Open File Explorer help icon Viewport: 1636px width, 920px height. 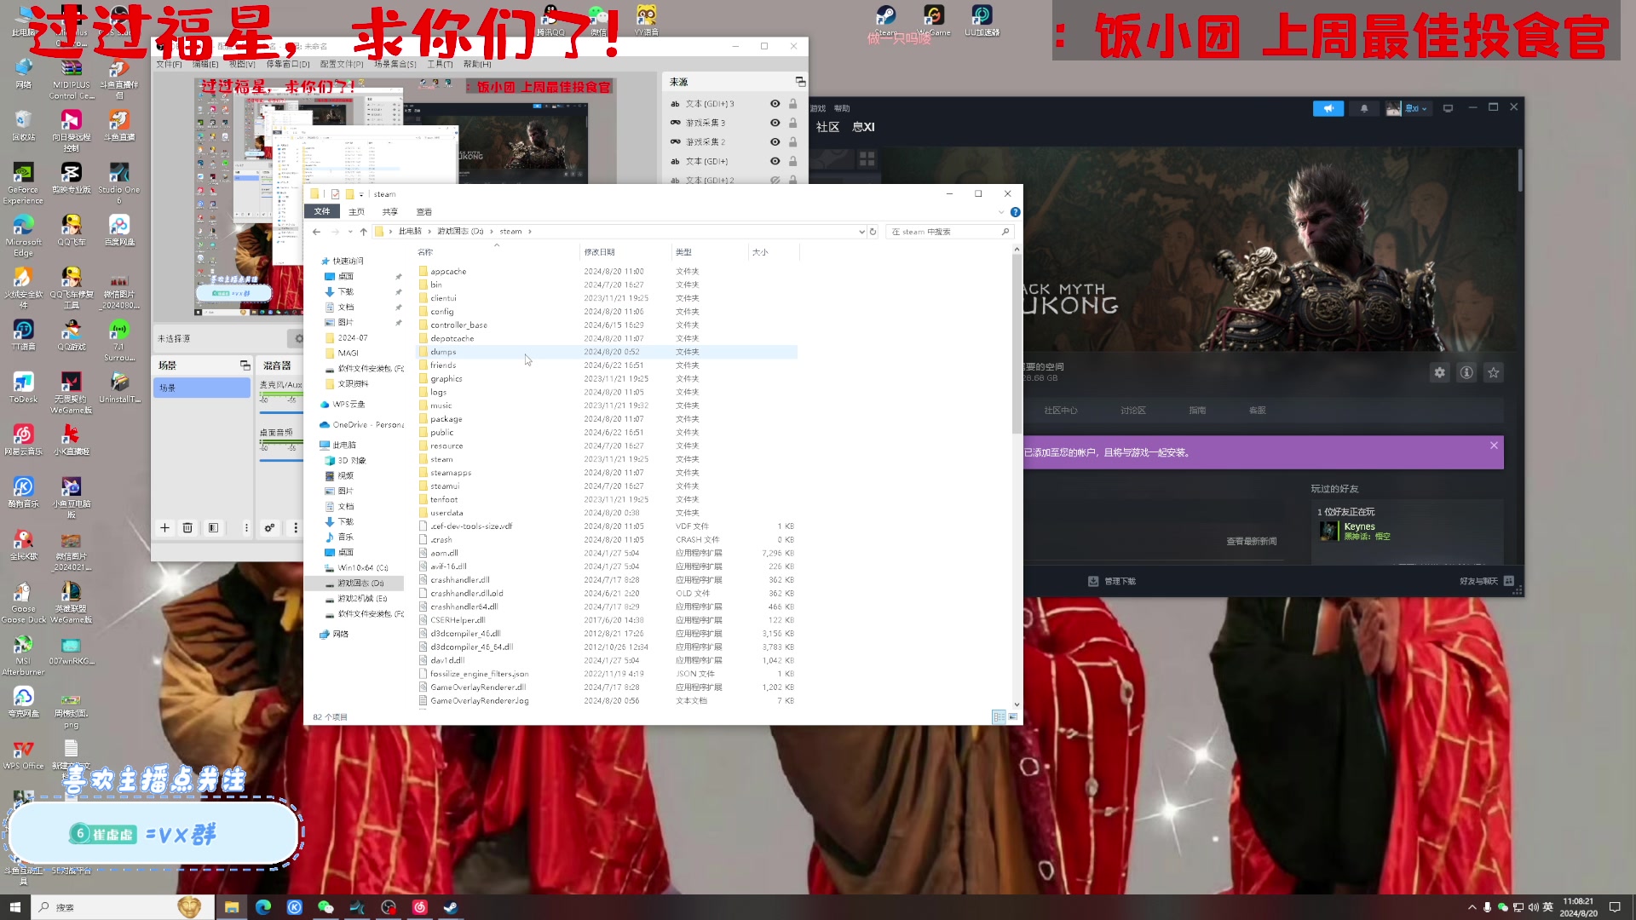(1015, 212)
